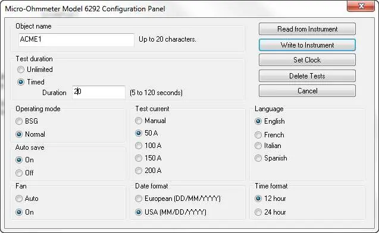
Task: Click the '(5 to 120 seconds)' hint text
Action: click(x=156, y=93)
